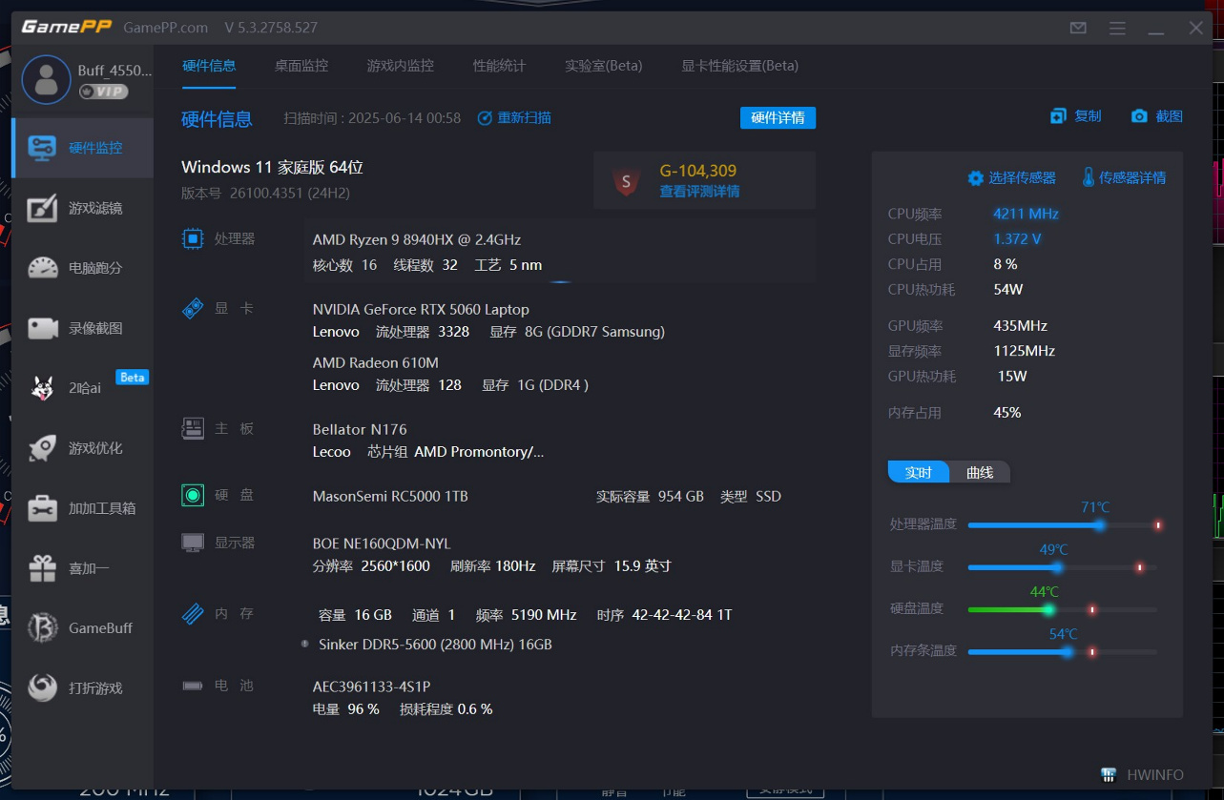Switch to the 性能统计 tab
This screenshot has height=800, width=1224.
499,66
